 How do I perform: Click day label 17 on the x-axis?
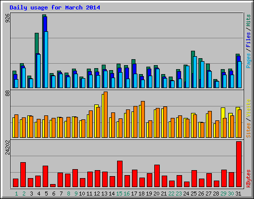[x=134, y=194]
